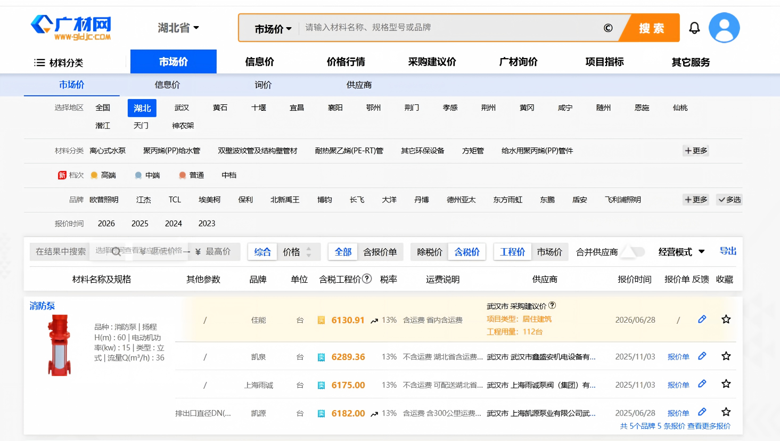Screen dimensions: 780x441
Task: Favorite the 6130.91 price row
Action: coord(726,319)
